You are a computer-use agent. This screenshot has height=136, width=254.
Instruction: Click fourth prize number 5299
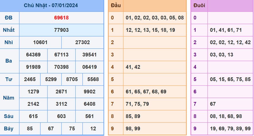pos(51,79)
